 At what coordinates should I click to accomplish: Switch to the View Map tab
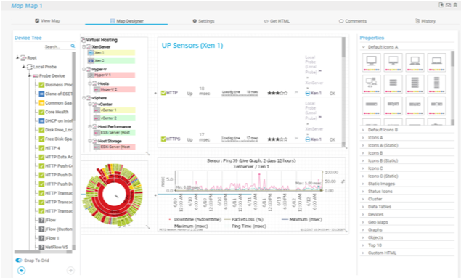click(x=47, y=20)
